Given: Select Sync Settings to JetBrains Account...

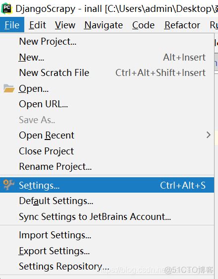Looking at the screenshot, I should click(107, 216).
